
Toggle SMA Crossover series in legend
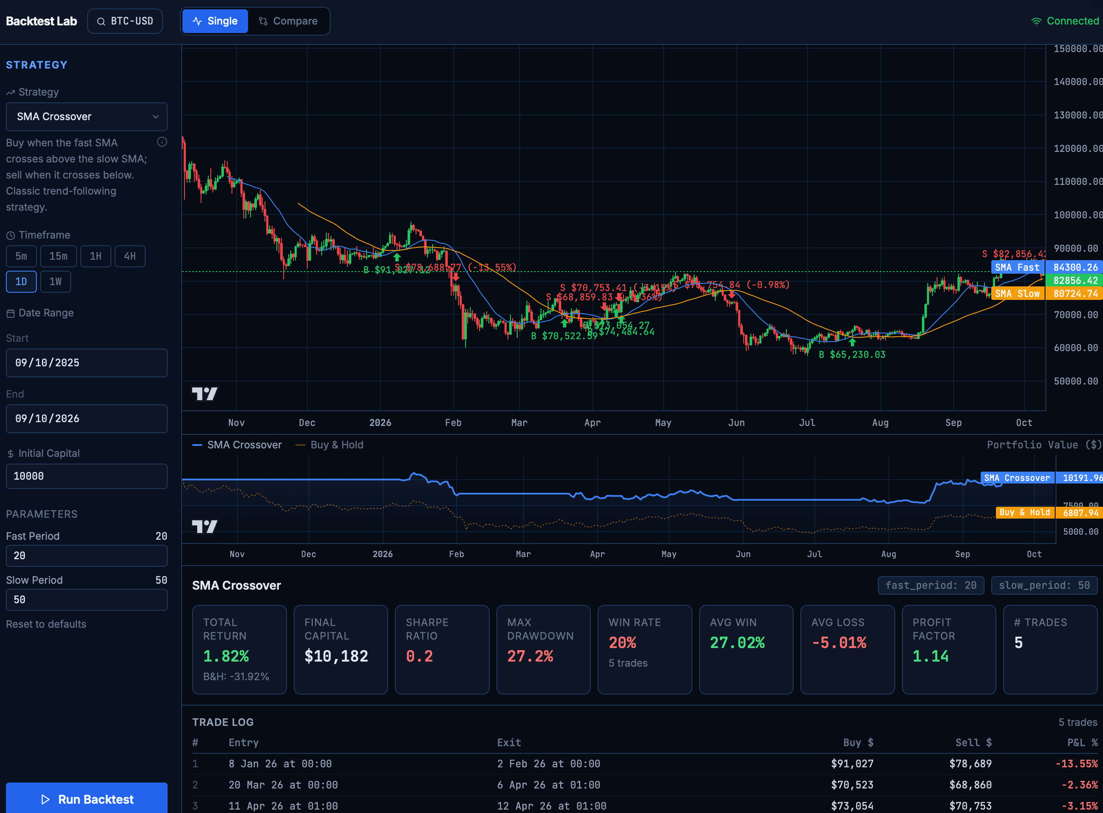pyautogui.click(x=237, y=445)
